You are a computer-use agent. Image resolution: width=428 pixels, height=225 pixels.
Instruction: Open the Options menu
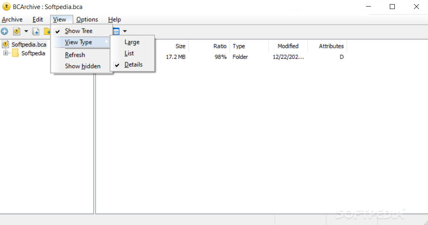point(87,20)
